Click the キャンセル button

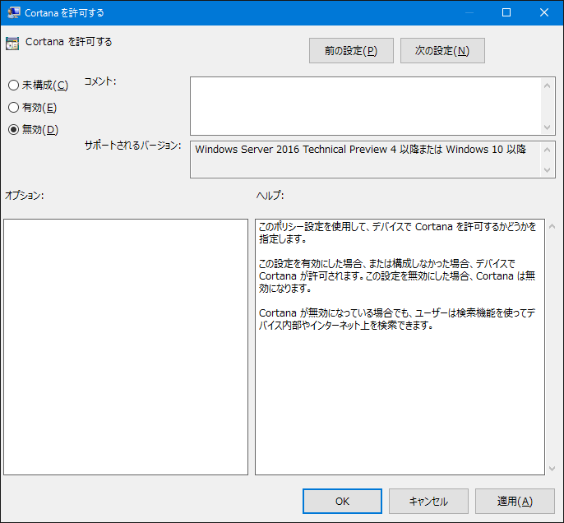click(x=428, y=501)
